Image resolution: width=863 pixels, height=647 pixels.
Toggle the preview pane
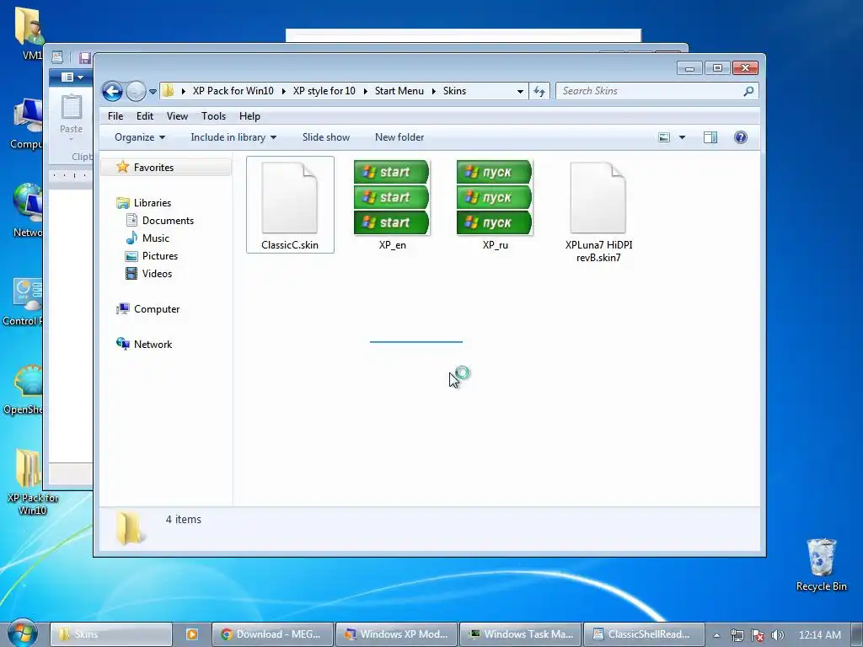[710, 137]
